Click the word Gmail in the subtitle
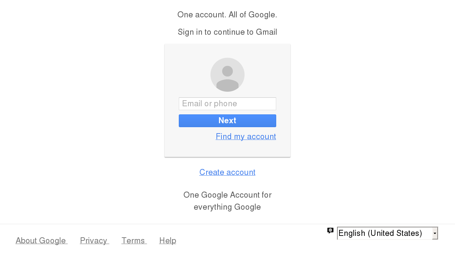 click(x=267, y=32)
